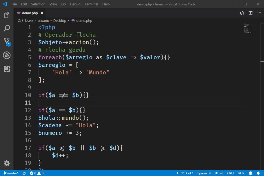
Task: Minimize the Visual Studio Code window
Action: click(x=233, y=4)
